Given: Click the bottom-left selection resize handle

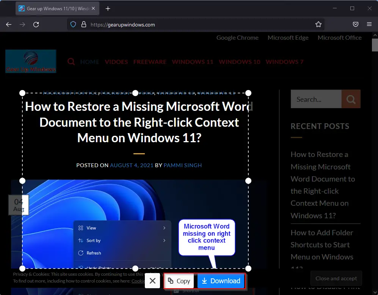Looking at the screenshot, I should (x=22, y=268).
